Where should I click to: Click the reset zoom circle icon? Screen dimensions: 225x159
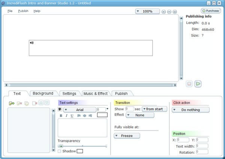point(175,12)
